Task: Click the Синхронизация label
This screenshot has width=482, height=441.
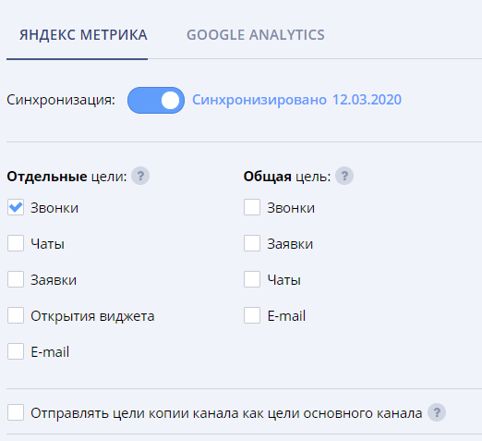Action: pos(61,100)
